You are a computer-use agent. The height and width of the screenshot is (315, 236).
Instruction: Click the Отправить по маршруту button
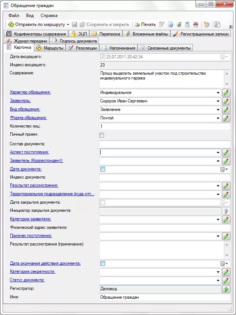36,24
